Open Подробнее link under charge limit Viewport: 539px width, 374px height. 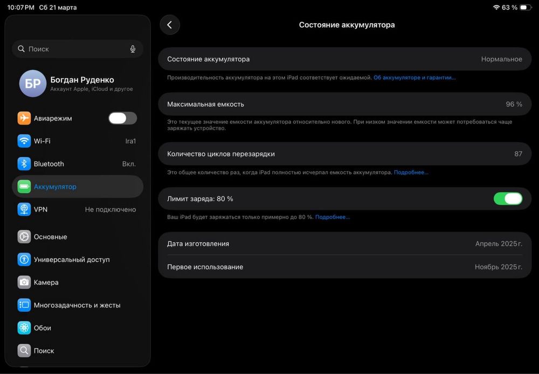pyautogui.click(x=333, y=217)
